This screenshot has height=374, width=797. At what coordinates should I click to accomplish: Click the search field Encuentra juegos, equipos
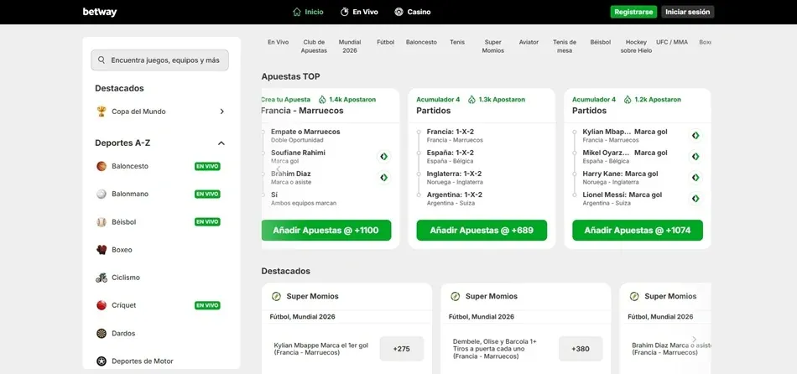click(159, 60)
